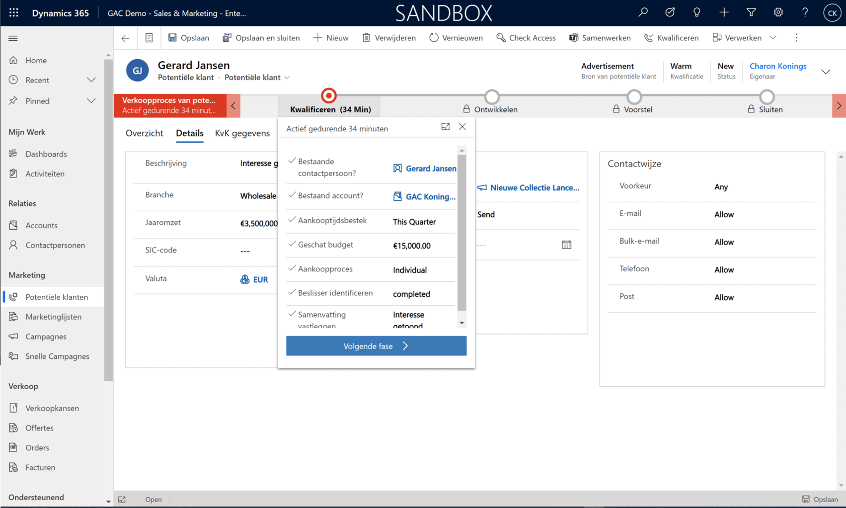846x508 pixels.
Task: Expand the header fields chevron
Action: tap(826, 72)
